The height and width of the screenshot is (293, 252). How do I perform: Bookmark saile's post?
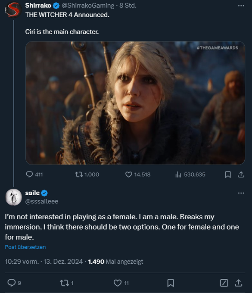click(171, 283)
